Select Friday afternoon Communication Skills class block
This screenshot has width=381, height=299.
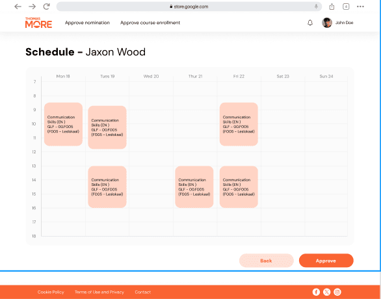[239, 187]
